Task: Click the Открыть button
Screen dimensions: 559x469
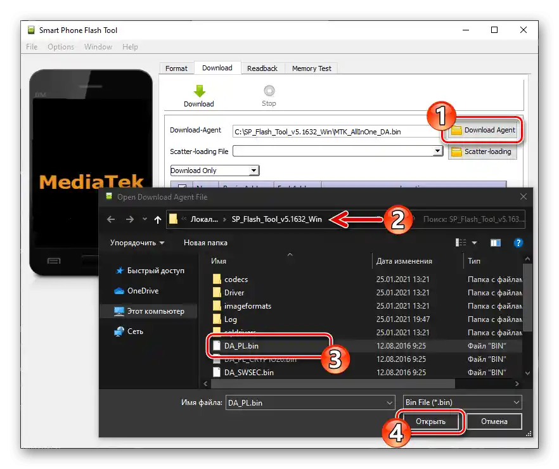Action: pos(431,421)
